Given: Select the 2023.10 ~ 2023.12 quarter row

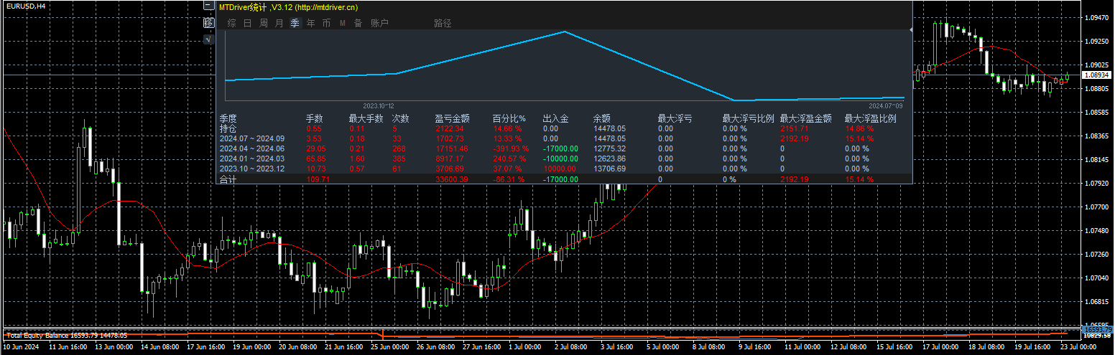Looking at the screenshot, I should pyautogui.click(x=564, y=169).
